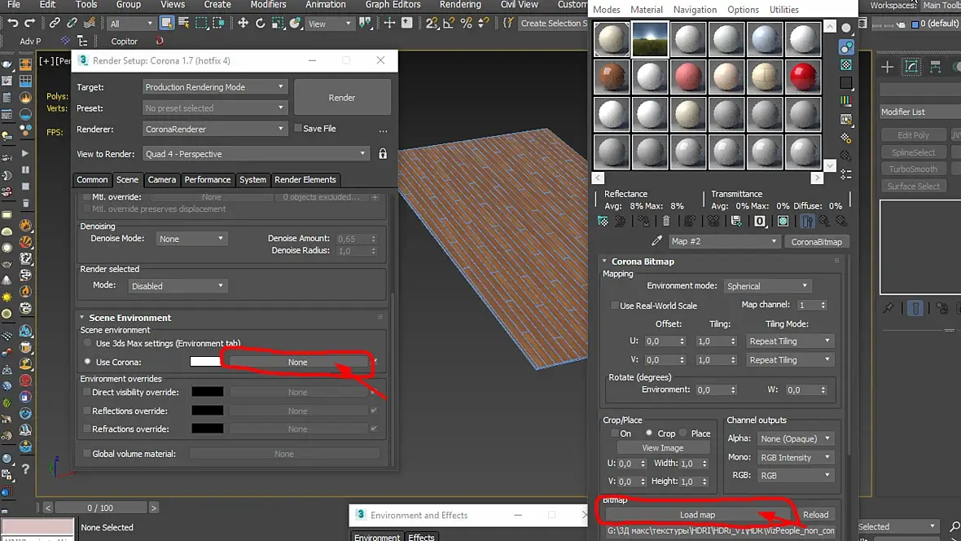Switch to the Camera tab
The height and width of the screenshot is (541, 961).
click(162, 179)
